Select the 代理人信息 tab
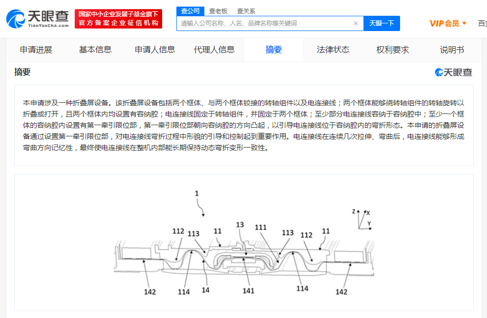The height and width of the screenshot is (318, 487). coord(214,50)
